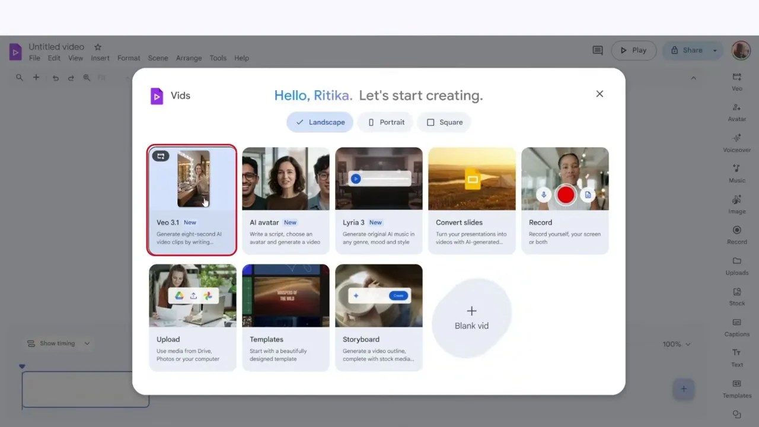The width and height of the screenshot is (759, 427).
Task: Open the Text panel in sidebar
Action: (737, 358)
